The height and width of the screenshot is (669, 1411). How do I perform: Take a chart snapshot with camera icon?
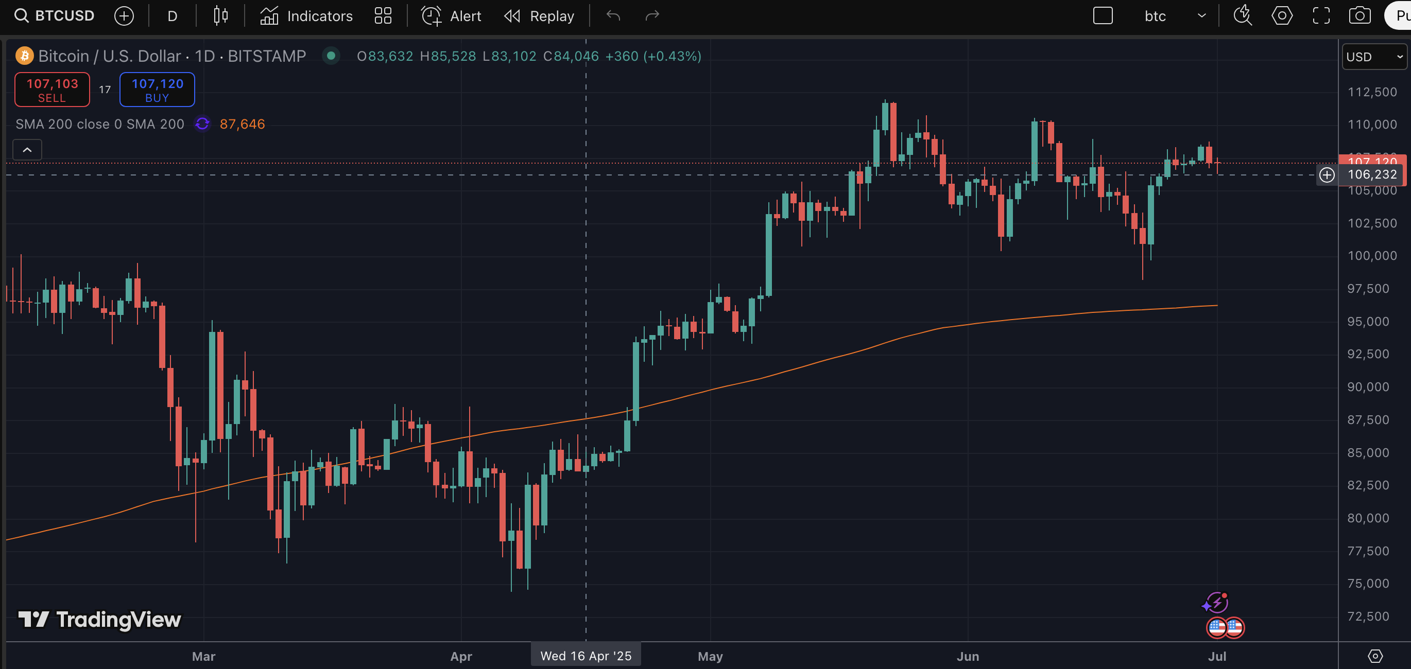(x=1360, y=16)
